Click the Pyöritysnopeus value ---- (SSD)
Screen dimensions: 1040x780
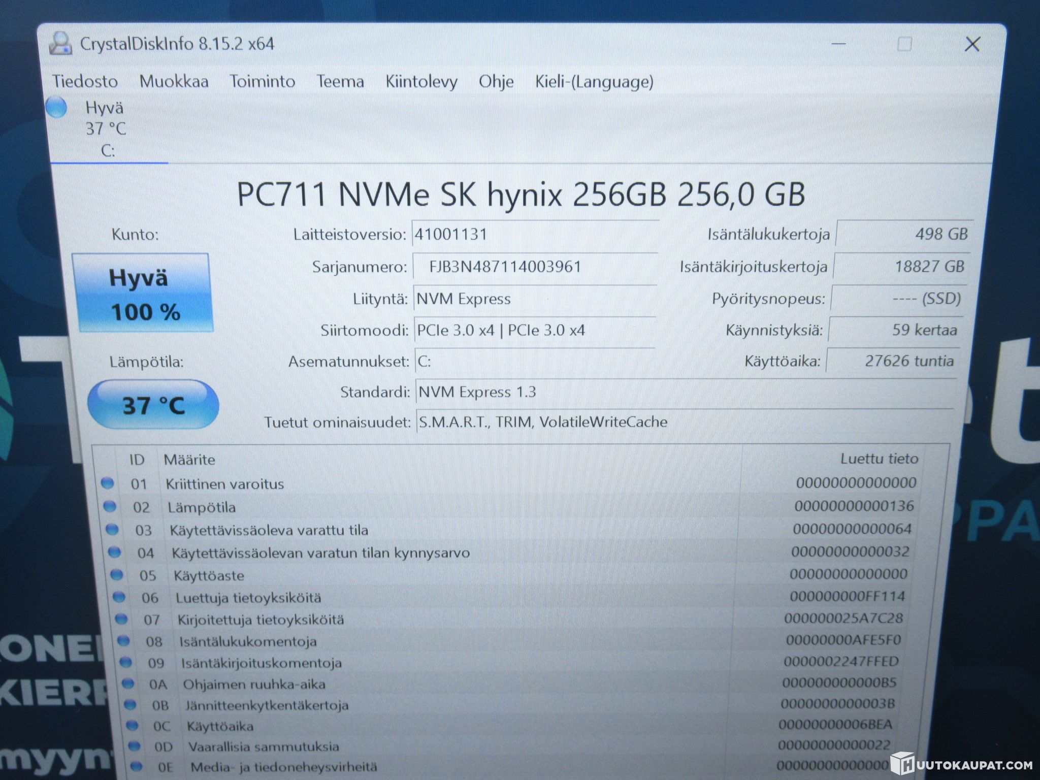pos(898,299)
